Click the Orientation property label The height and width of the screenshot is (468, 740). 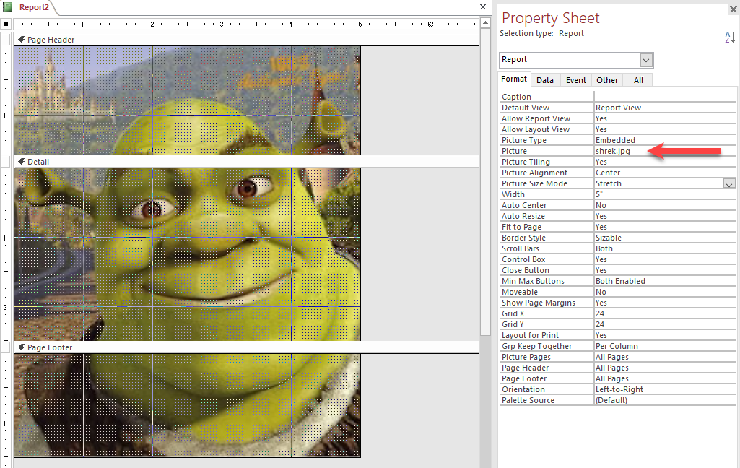[x=523, y=390]
